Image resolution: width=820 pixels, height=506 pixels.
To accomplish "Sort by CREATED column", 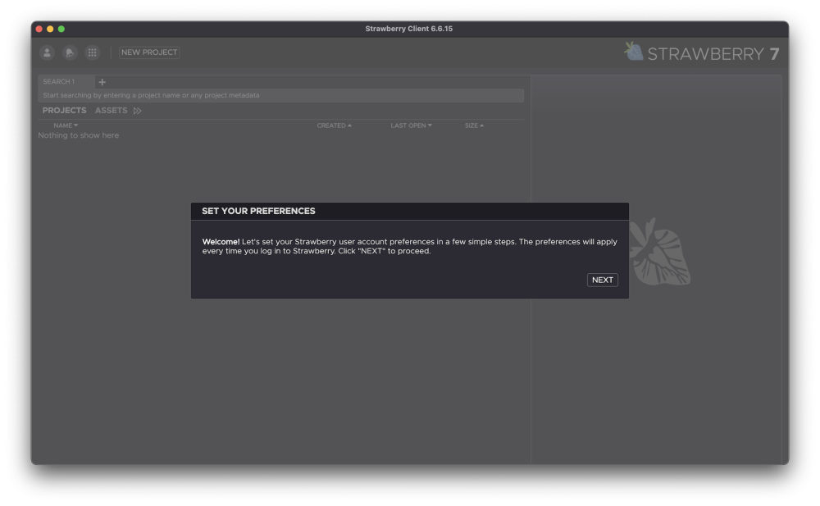I will 335,125.
